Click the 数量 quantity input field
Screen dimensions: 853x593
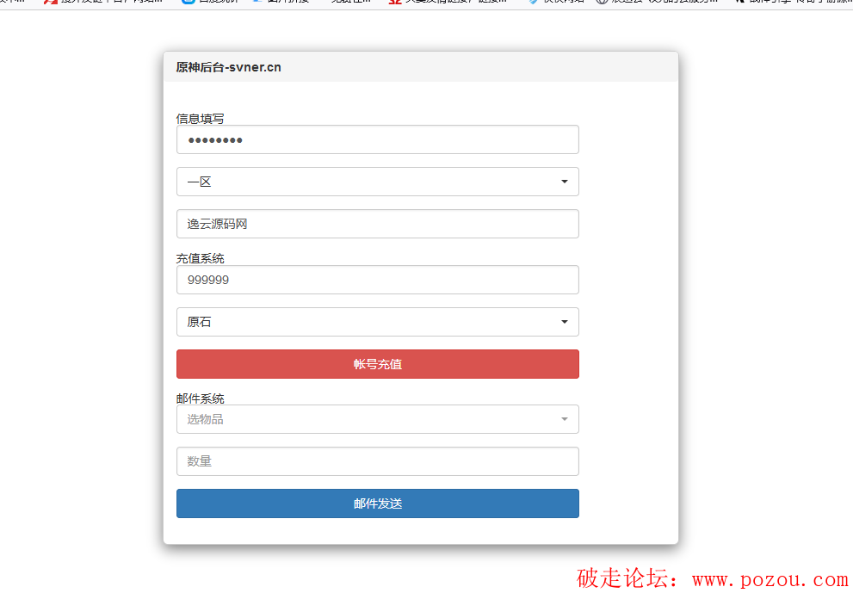pos(378,461)
